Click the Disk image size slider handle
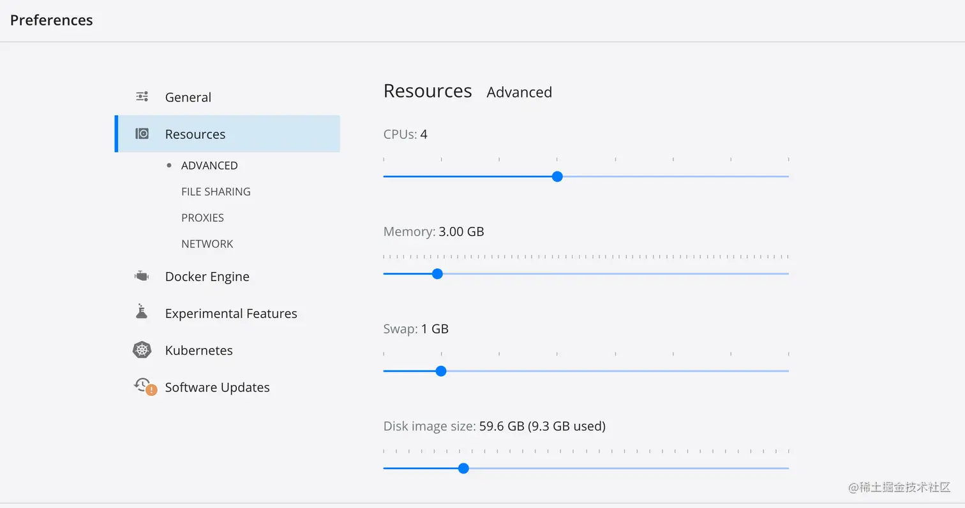 point(464,468)
